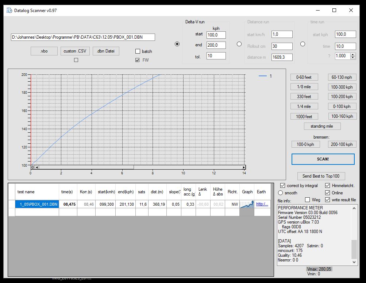366x283 pixels.
Task: Uncheck the FW checkbox
Action: (x=138, y=60)
